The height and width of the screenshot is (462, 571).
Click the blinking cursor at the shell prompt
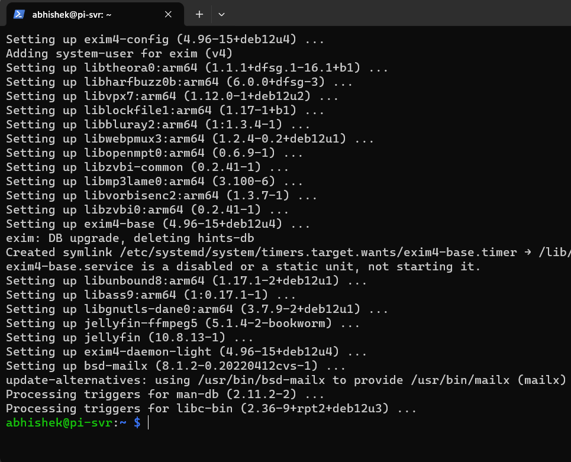(147, 422)
